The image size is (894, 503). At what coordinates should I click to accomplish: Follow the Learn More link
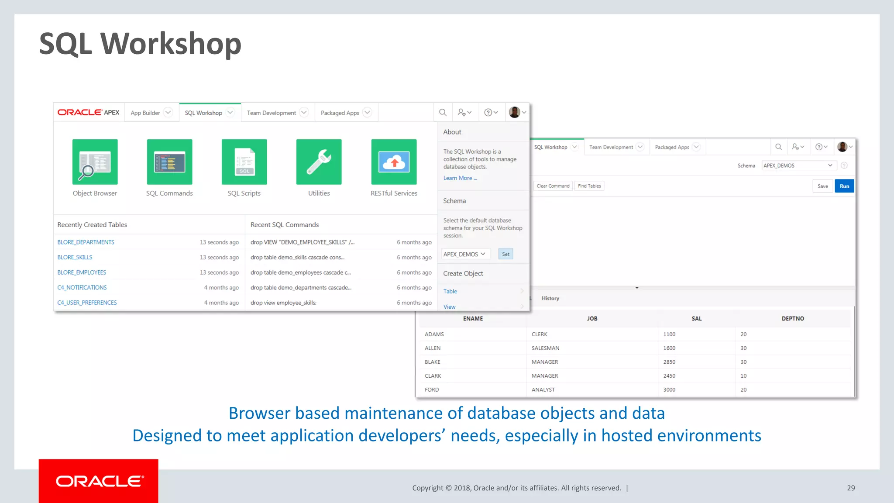click(460, 178)
